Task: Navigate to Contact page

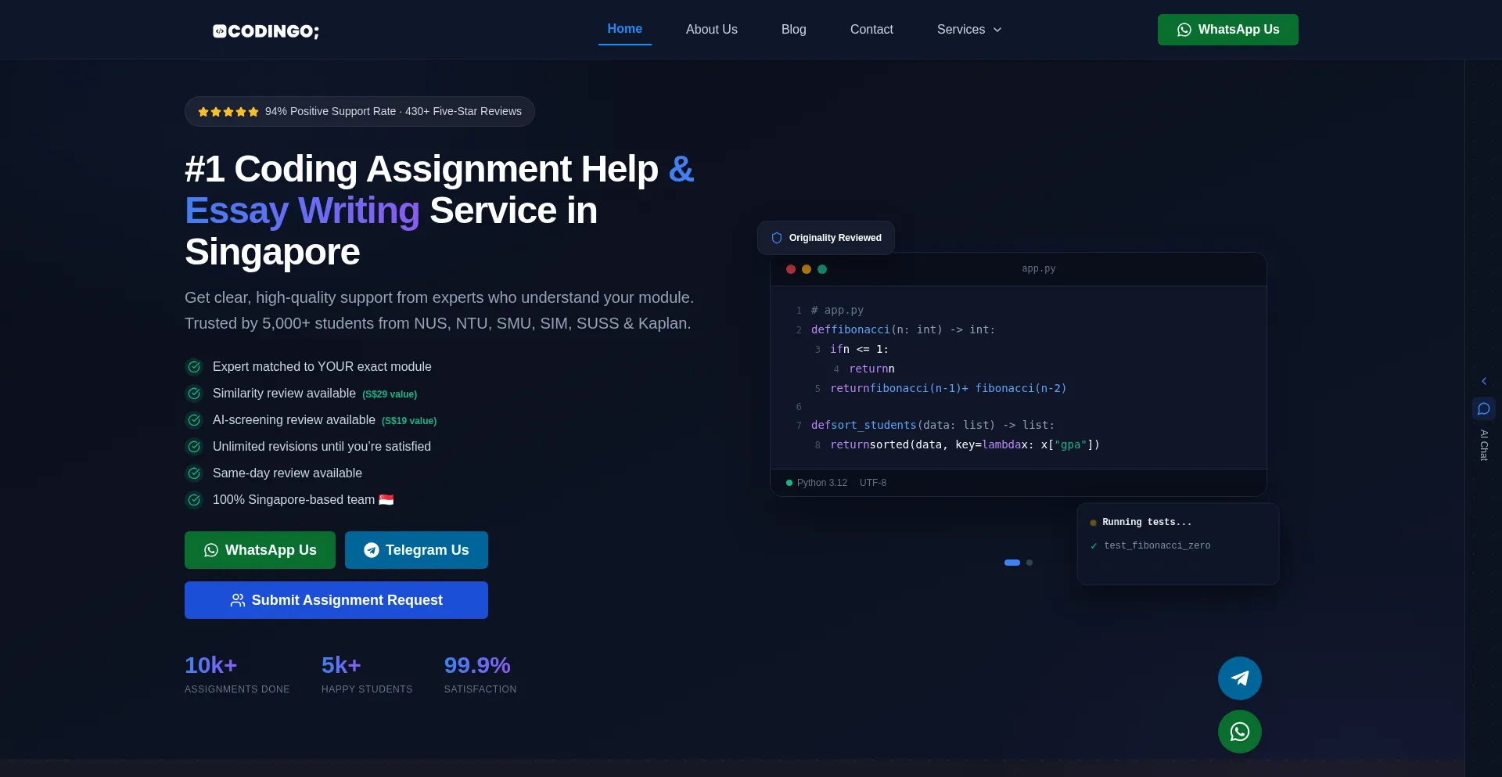Action: (x=871, y=30)
